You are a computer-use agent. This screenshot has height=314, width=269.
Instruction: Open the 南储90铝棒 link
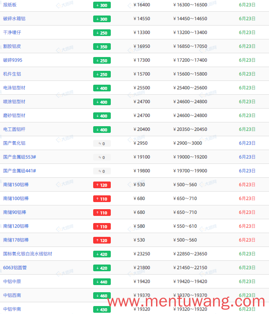tap(15, 212)
